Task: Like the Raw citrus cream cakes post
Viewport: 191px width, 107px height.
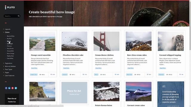Action: 149,75
